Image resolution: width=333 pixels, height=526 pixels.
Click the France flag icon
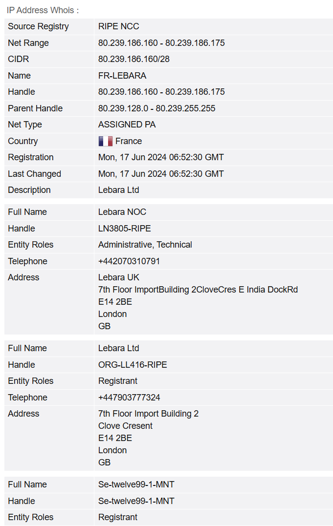coord(105,141)
